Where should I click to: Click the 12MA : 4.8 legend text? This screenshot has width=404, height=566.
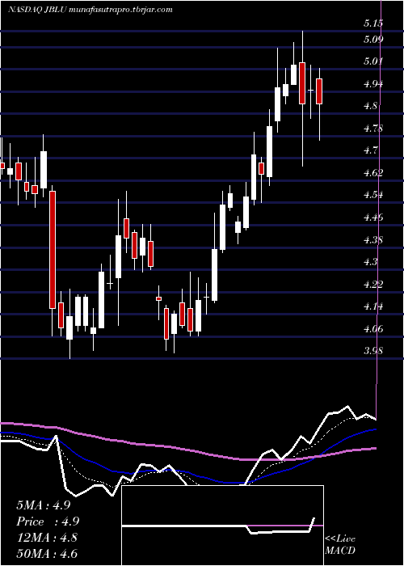47,537
